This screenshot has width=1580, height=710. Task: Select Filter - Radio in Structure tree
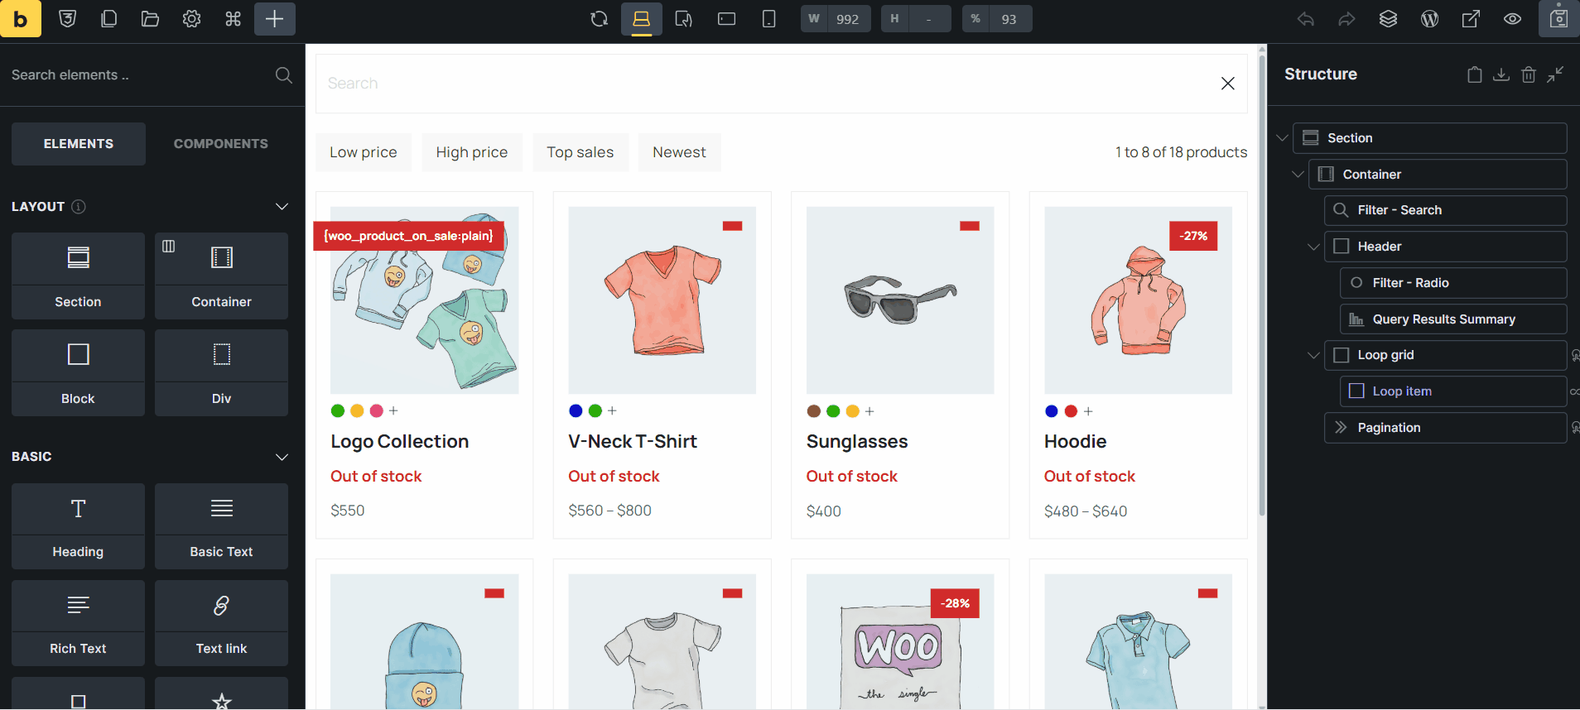click(x=1453, y=283)
